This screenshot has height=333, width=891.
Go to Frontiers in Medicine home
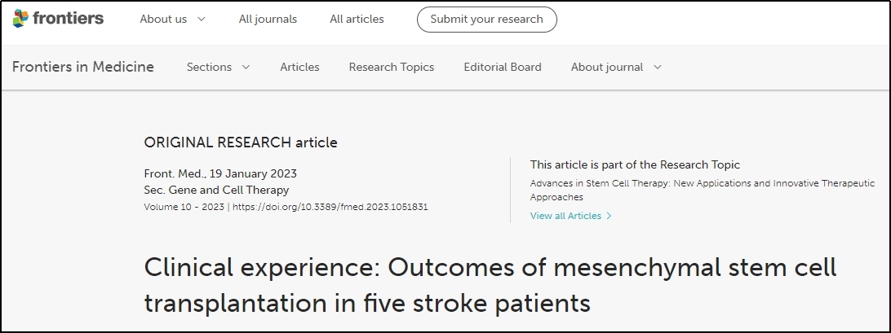pyautogui.click(x=83, y=67)
